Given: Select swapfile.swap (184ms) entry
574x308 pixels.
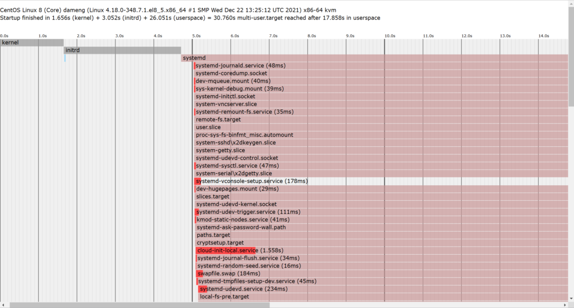Looking at the screenshot, I should (x=228, y=273).
